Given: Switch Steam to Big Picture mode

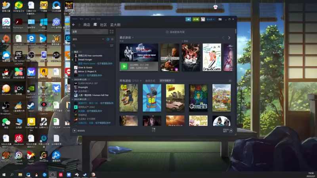Looking at the screenshot, I should pos(220,19).
